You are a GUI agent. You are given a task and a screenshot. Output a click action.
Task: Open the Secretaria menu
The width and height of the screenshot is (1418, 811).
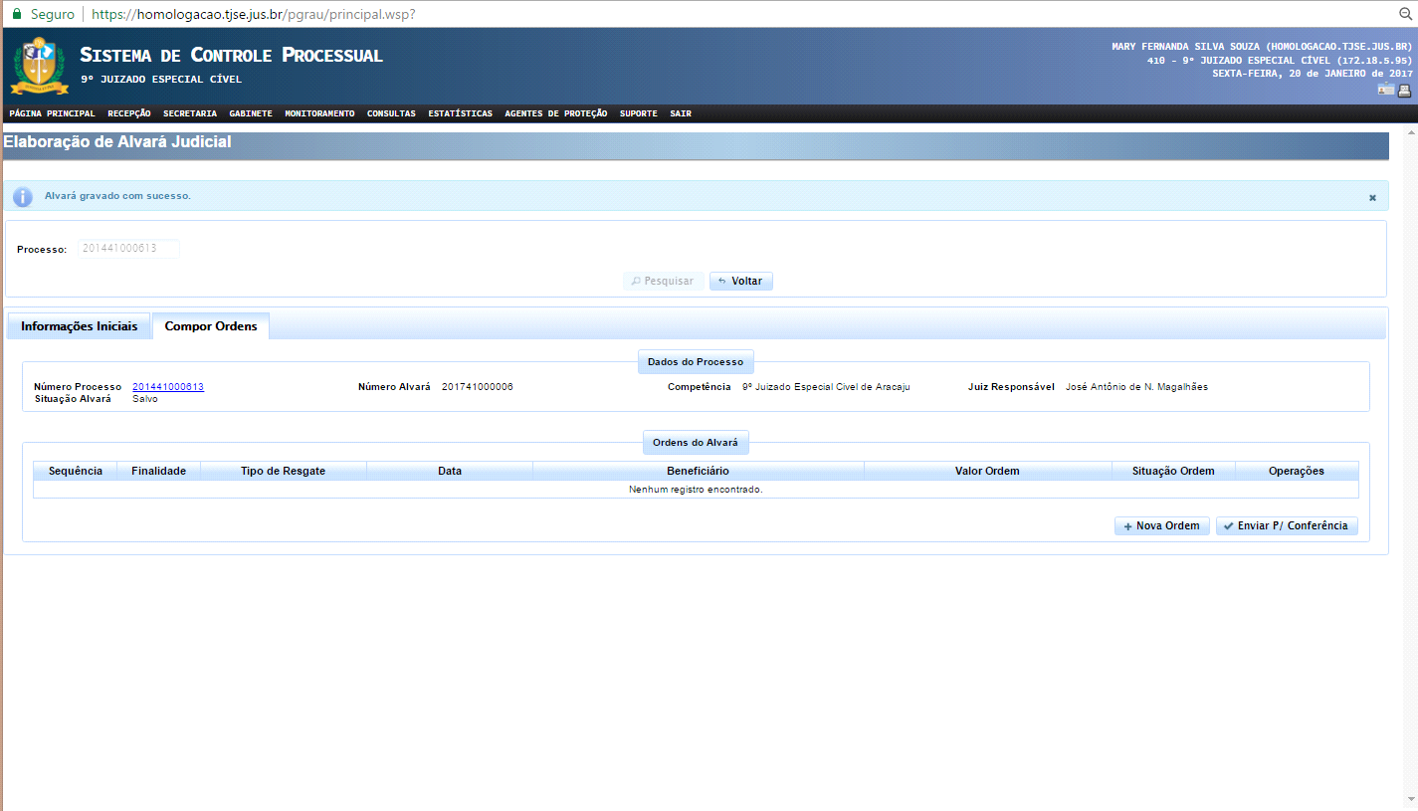point(189,113)
